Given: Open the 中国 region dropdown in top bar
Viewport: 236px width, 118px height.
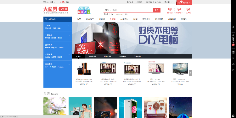Looking at the screenshot, I should (x=53, y=2).
